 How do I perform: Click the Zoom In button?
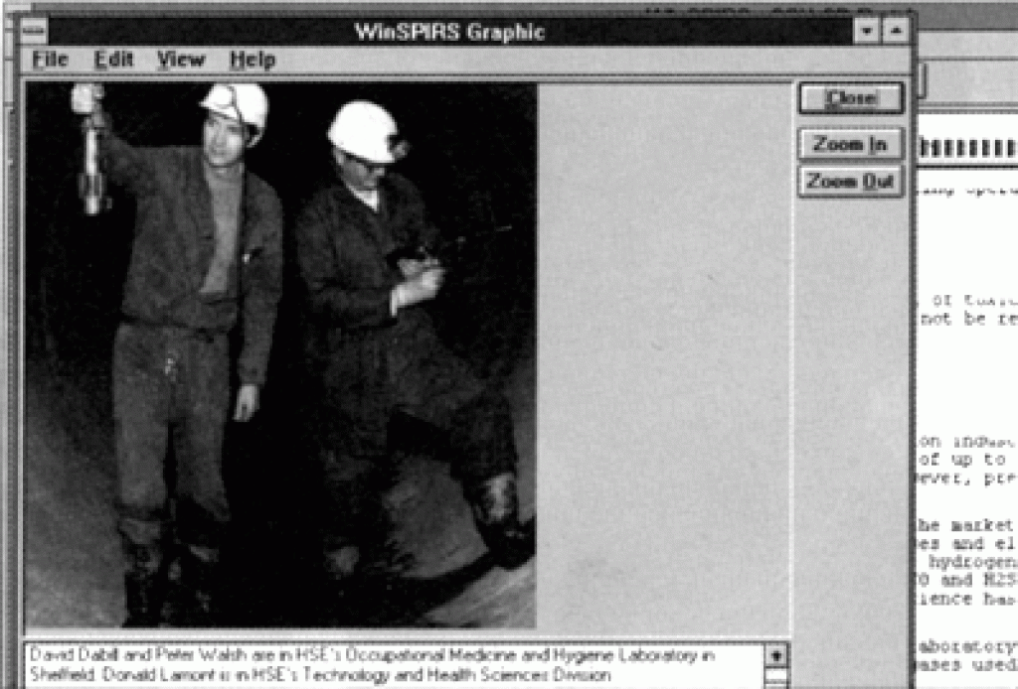coord(851,144)
